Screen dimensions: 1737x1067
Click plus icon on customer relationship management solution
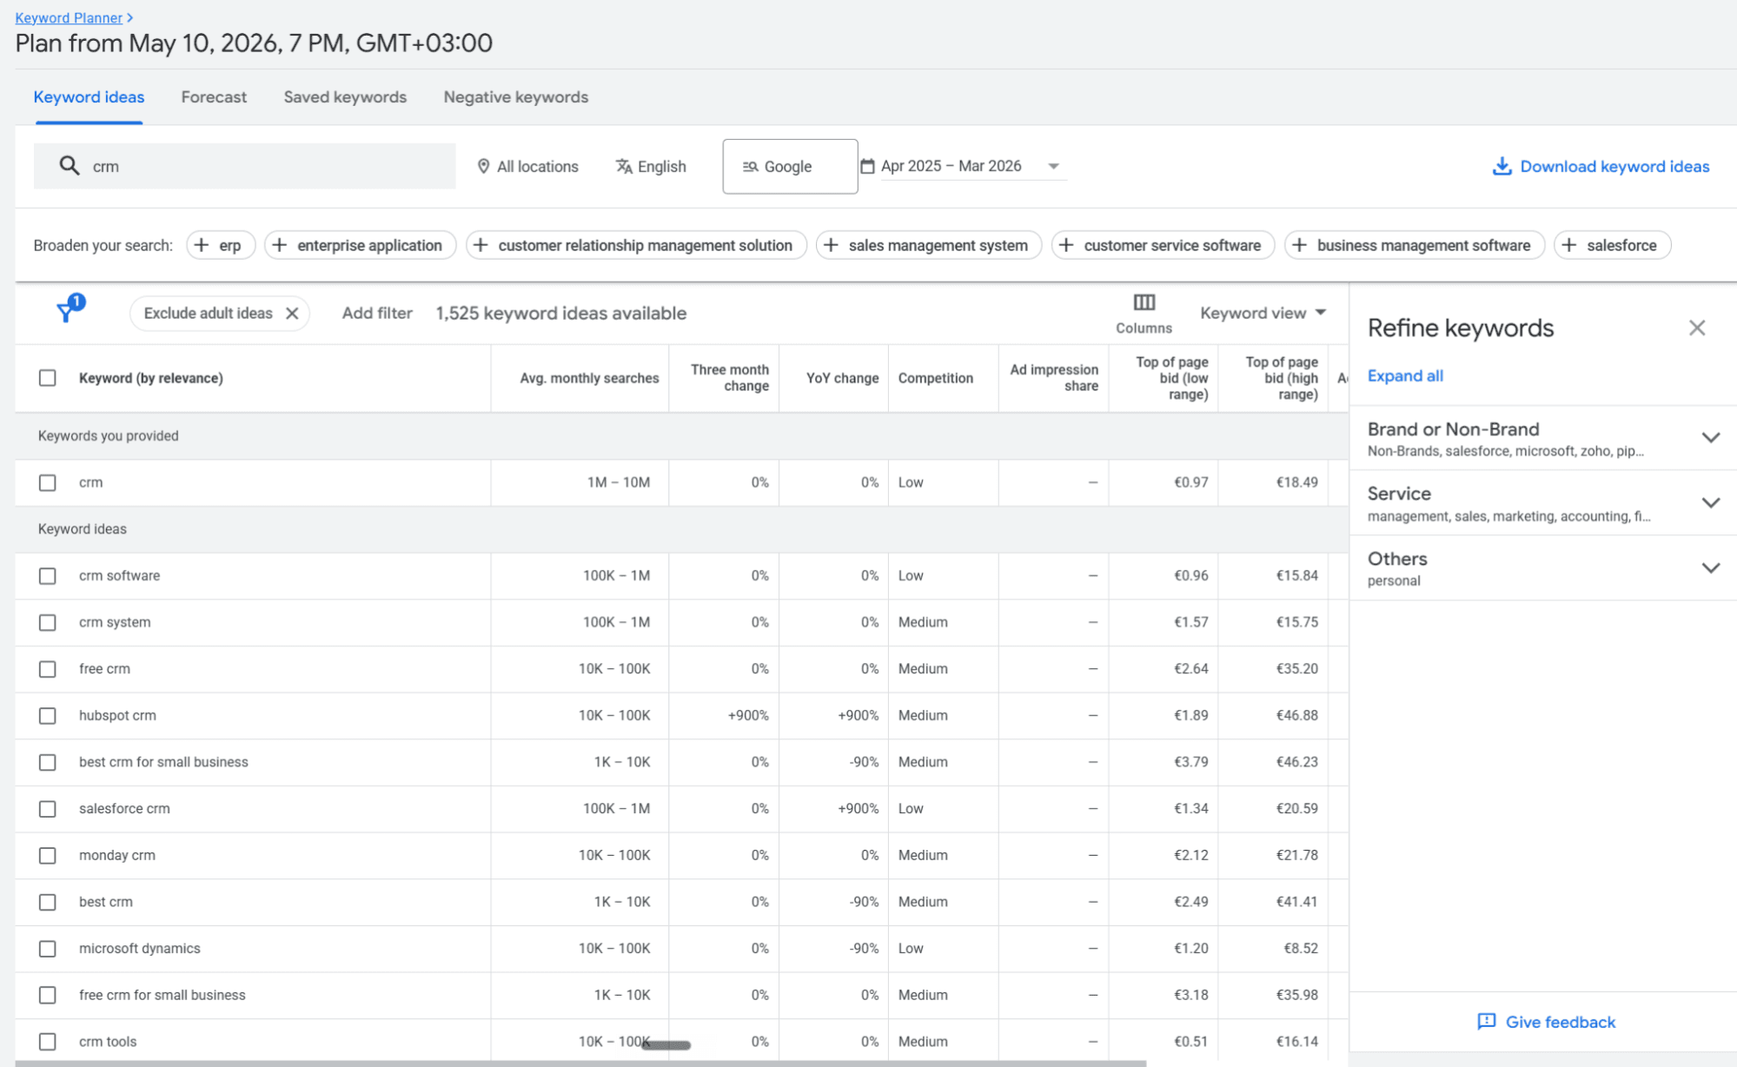coord(481,245)
